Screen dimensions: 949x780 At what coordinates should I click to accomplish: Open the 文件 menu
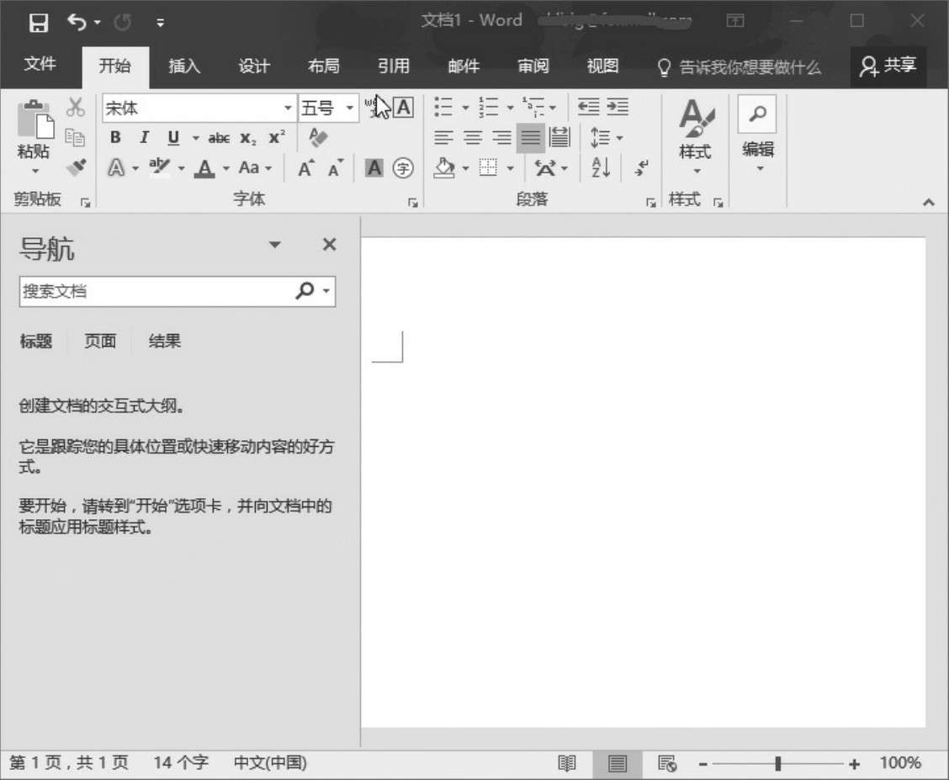(x=40, y=66)
